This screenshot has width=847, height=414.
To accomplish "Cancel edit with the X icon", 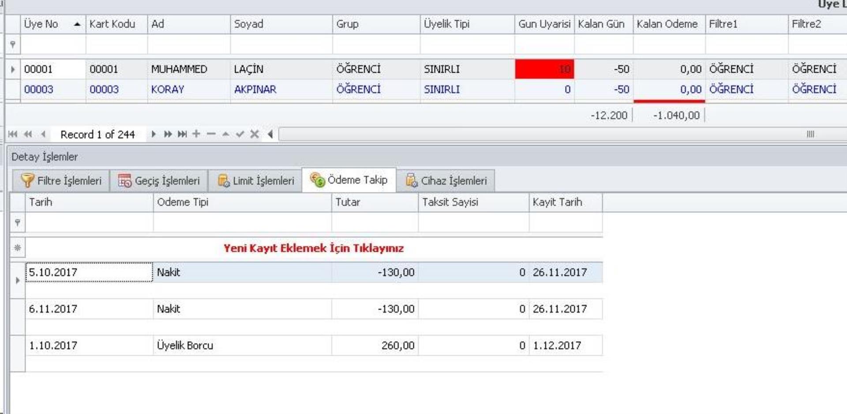I will click(x=255, y=134).
